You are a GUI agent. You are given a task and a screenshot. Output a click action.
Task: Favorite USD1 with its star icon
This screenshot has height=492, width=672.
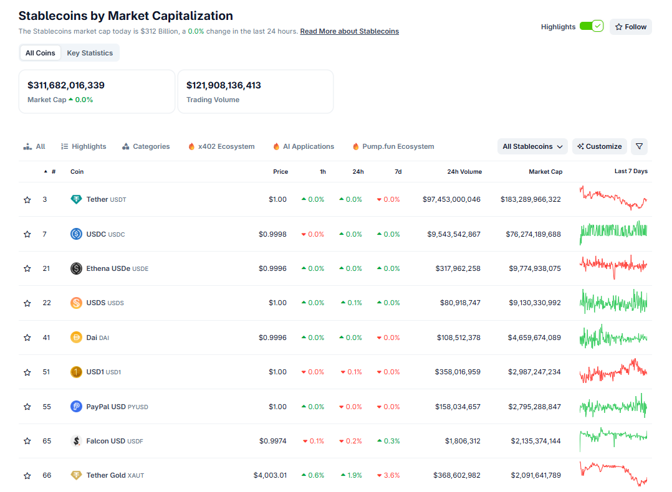click(x=27, y=372)
